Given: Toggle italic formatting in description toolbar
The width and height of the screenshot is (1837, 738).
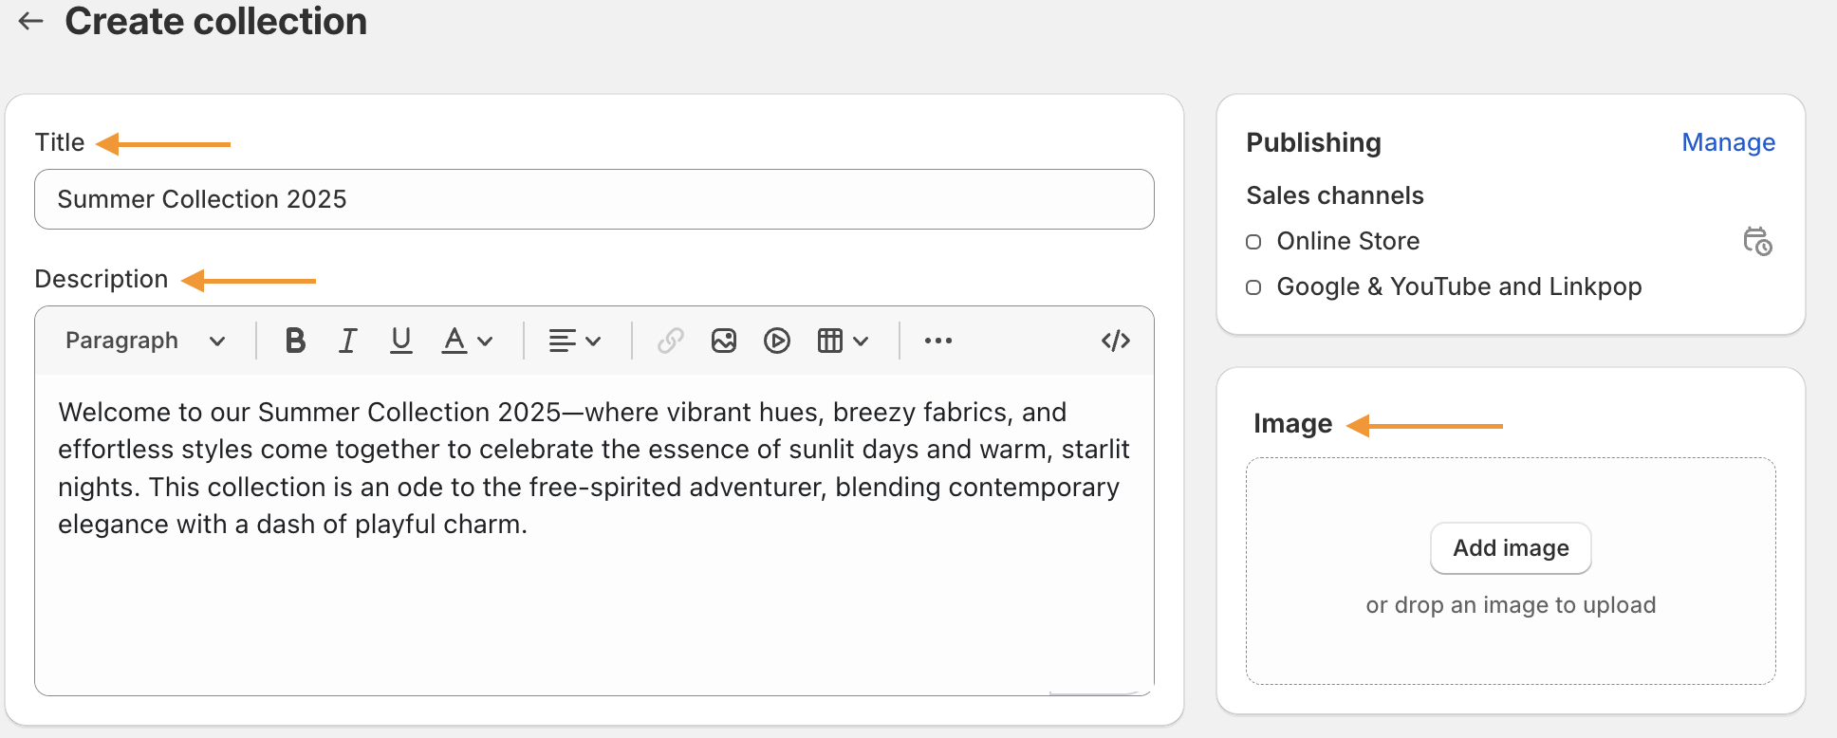Looking at the screenshot, I should point(348,341).
